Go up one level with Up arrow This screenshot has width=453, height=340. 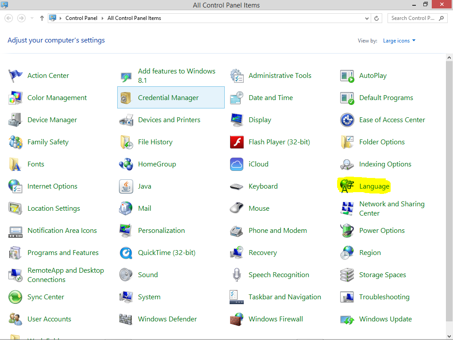pos(42,18)
